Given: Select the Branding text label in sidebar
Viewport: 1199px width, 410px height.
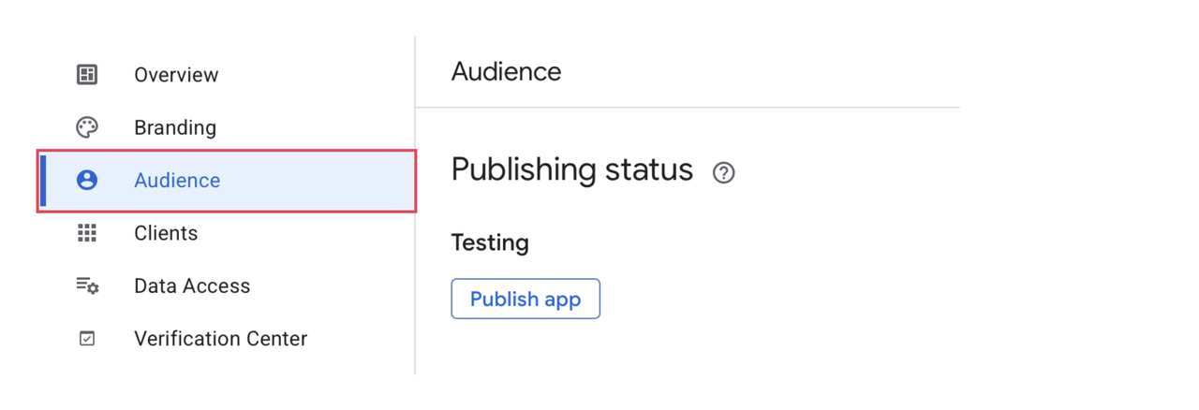Looking at the screenshot, I should coord(175,127).
